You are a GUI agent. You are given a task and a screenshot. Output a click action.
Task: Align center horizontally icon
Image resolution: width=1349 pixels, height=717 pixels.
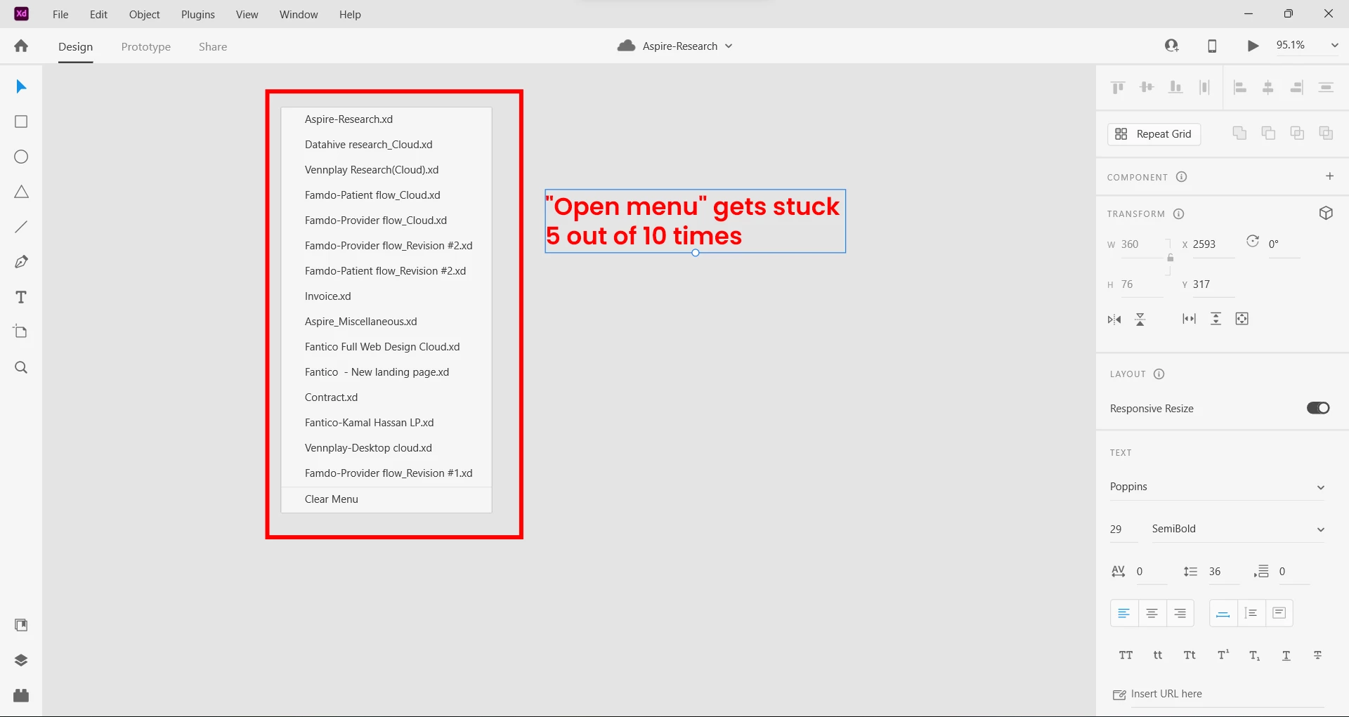point(1268,87)
